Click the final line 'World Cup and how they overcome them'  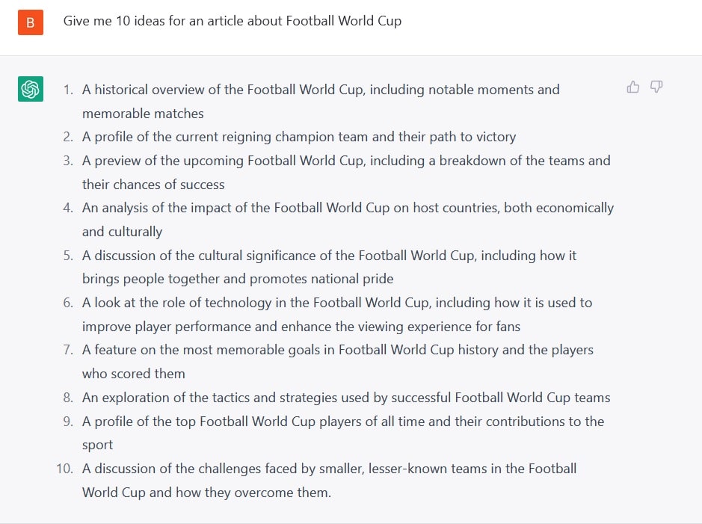coord(206,493)
